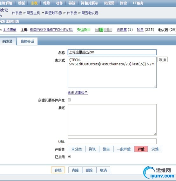
Task: Click the 触发器 (29) text
Action: 167,30
